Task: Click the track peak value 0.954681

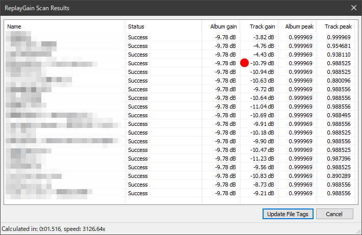Action: click(339, 46)
